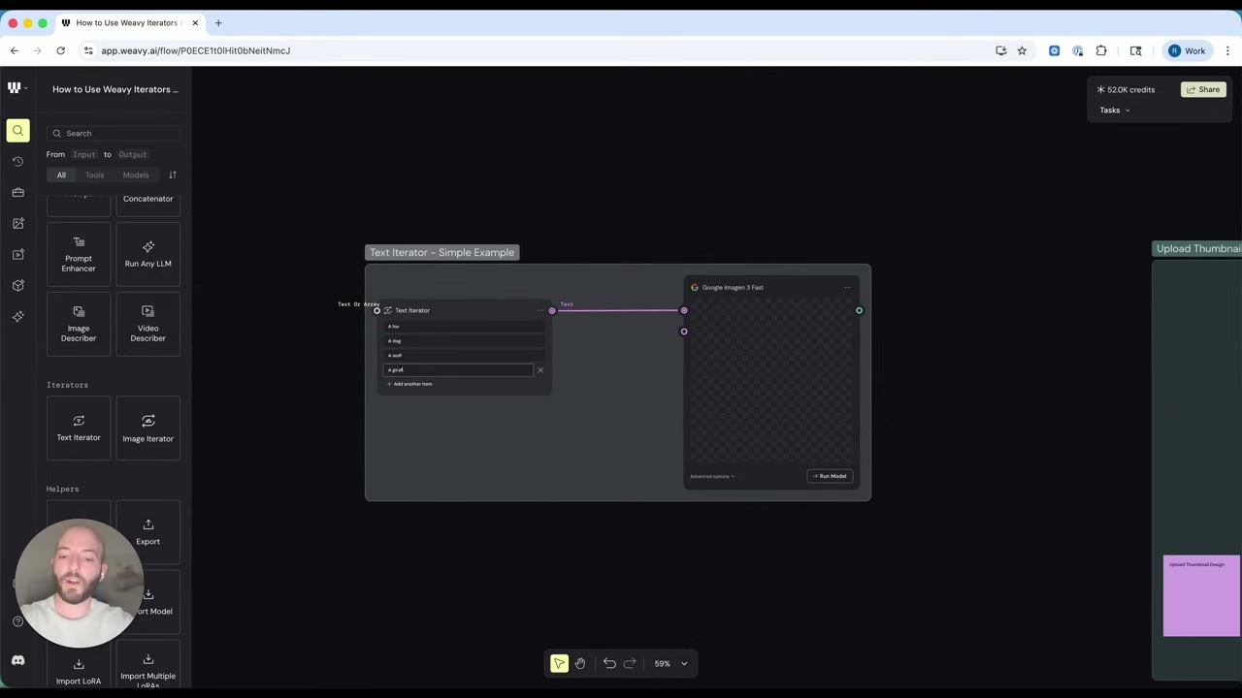The width and height of the screenshot is (1242, 698).
Task: Click the Search nodes field
Action: pyautogui.click(x=114, y=133)
